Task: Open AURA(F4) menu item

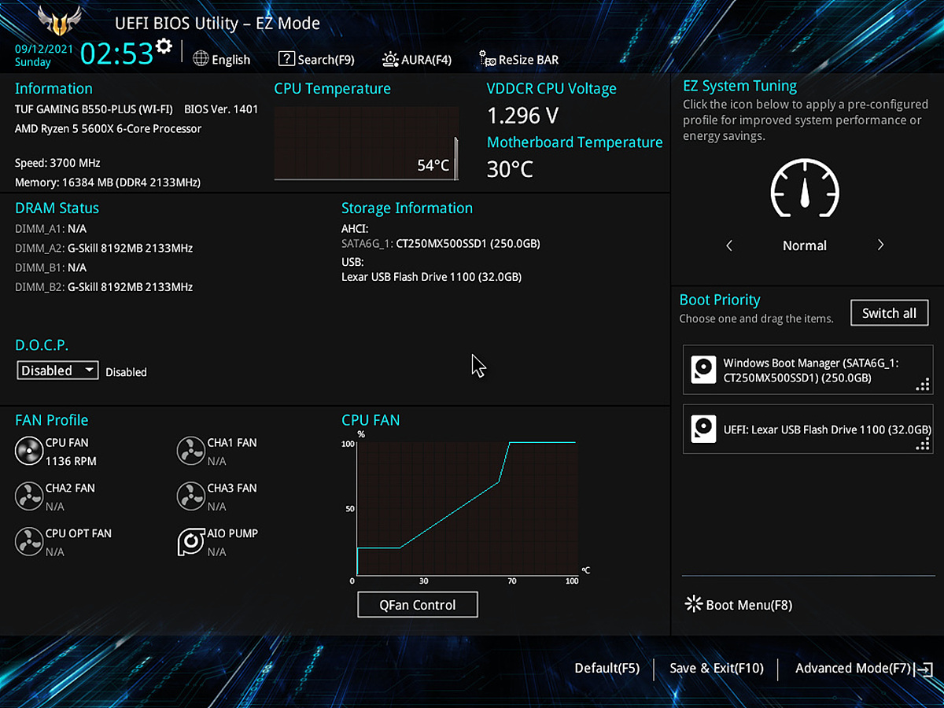Action: [x=416, y=59]
